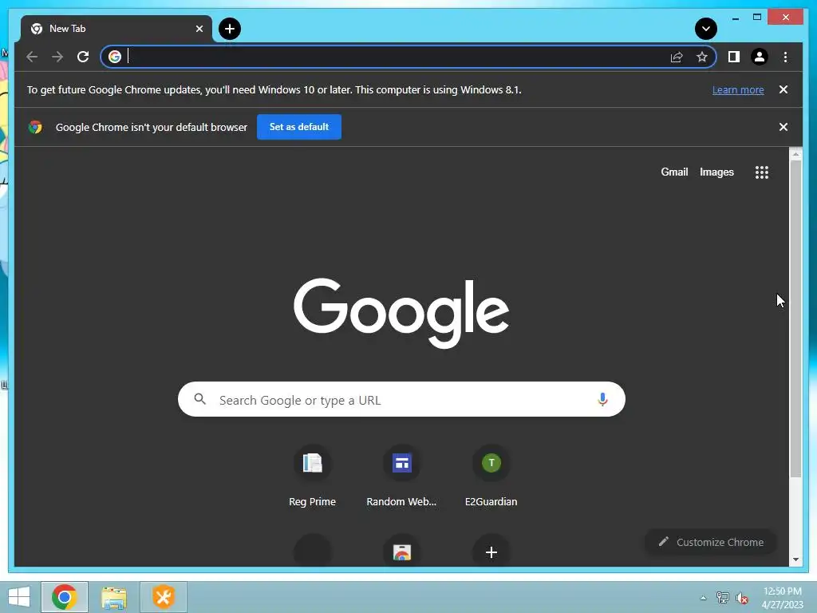817x613 pixels.
Task: Open the E2Guardian shortcut
Action: (x=491, y=477)
